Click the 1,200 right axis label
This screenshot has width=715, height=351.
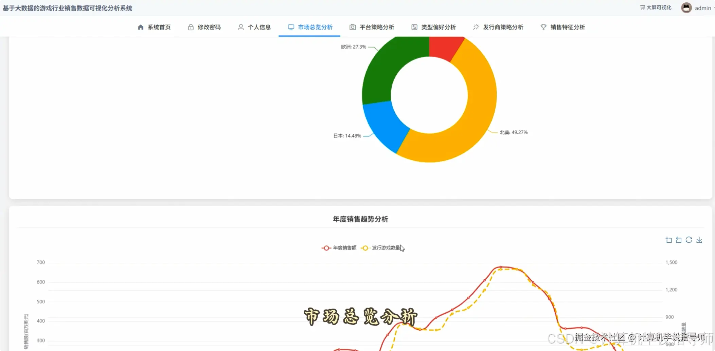tap(671, 290)
